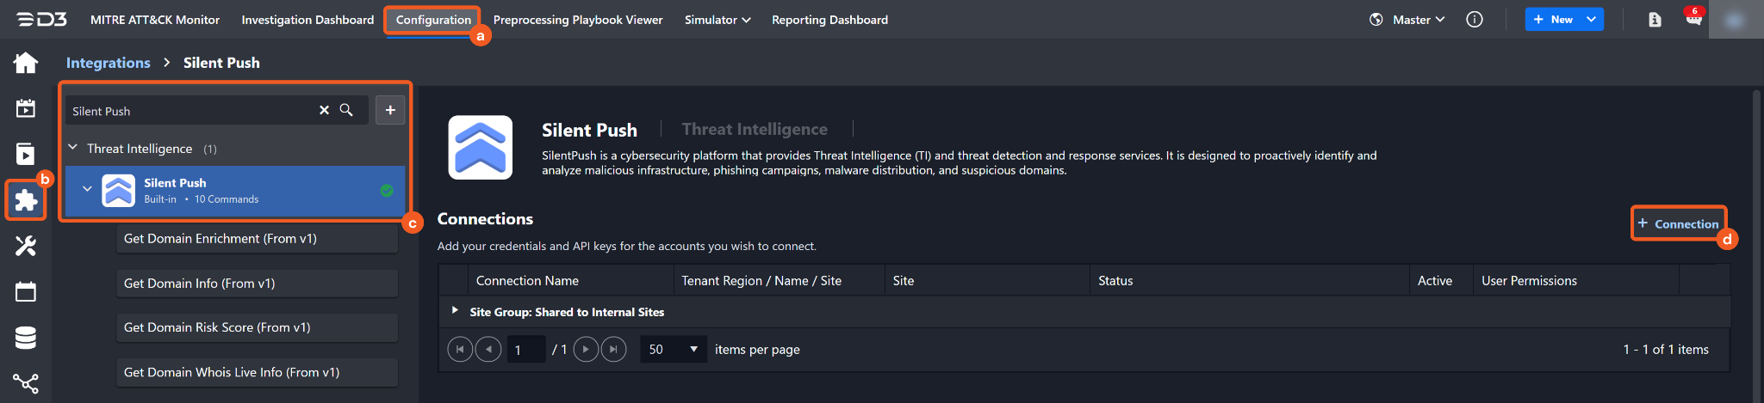Clear the Silent Push search text
Image resolution: width=1764 pixels, height=403 pixels.
pyautogui.click(x=324, y=110)
